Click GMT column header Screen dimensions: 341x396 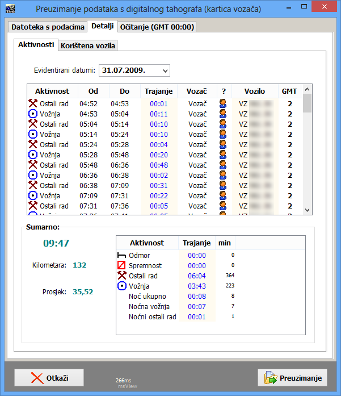(x=289, y=91)
